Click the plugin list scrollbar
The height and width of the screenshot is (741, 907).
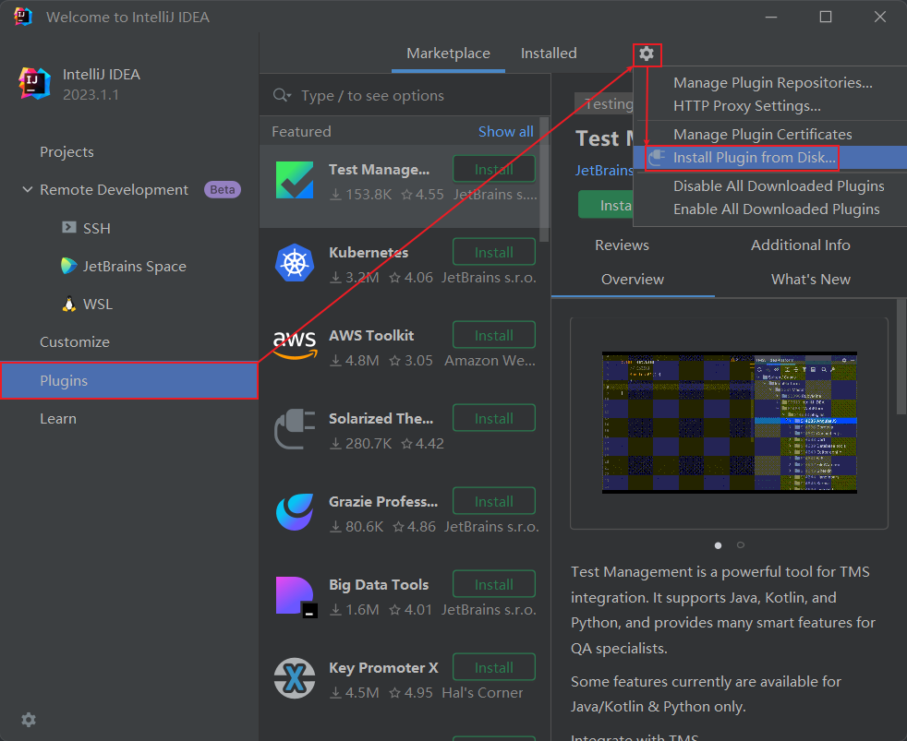[544, 179]
